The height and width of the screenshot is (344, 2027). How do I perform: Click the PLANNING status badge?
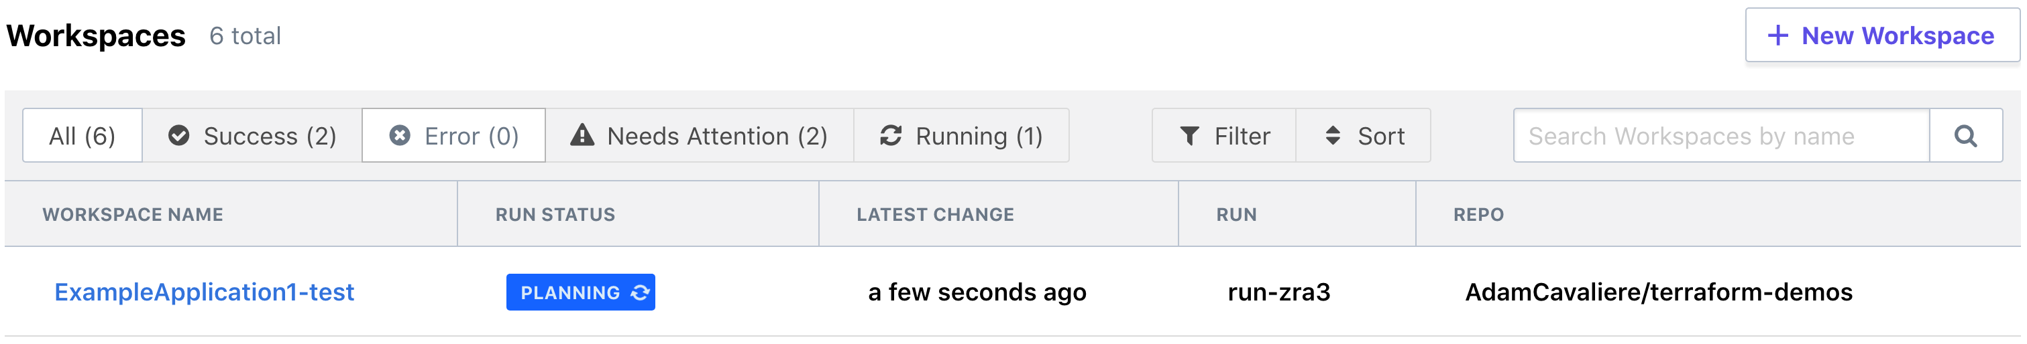[571, 292]
